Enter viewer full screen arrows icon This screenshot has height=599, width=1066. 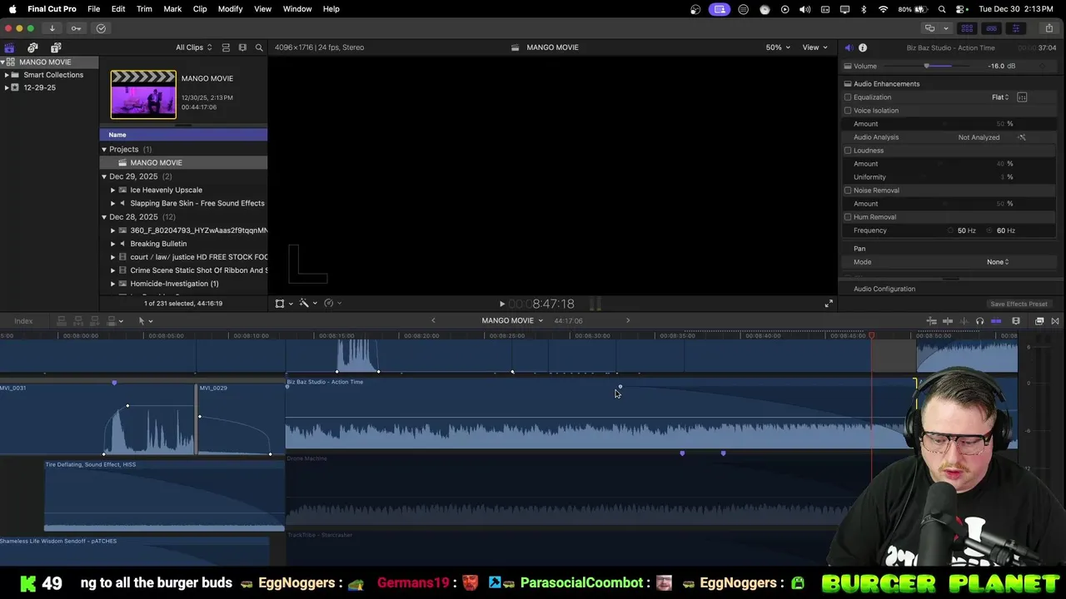click(829, 304)
